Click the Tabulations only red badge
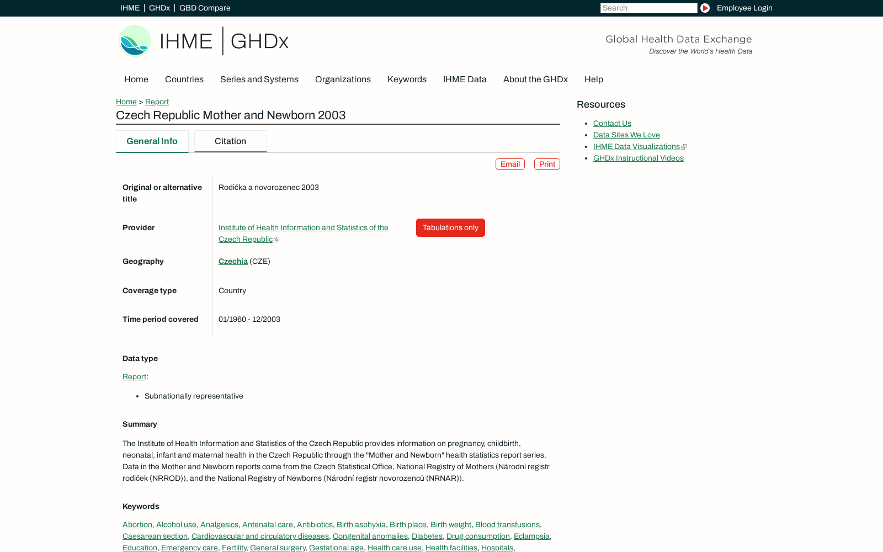This screenshot has height=552, width=883. pos(450,228)
